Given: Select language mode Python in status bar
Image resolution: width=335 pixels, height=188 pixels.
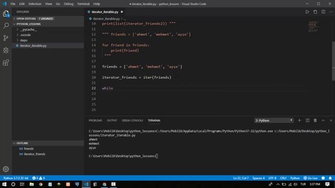Looking at the screenshot, I should [295, 178].
